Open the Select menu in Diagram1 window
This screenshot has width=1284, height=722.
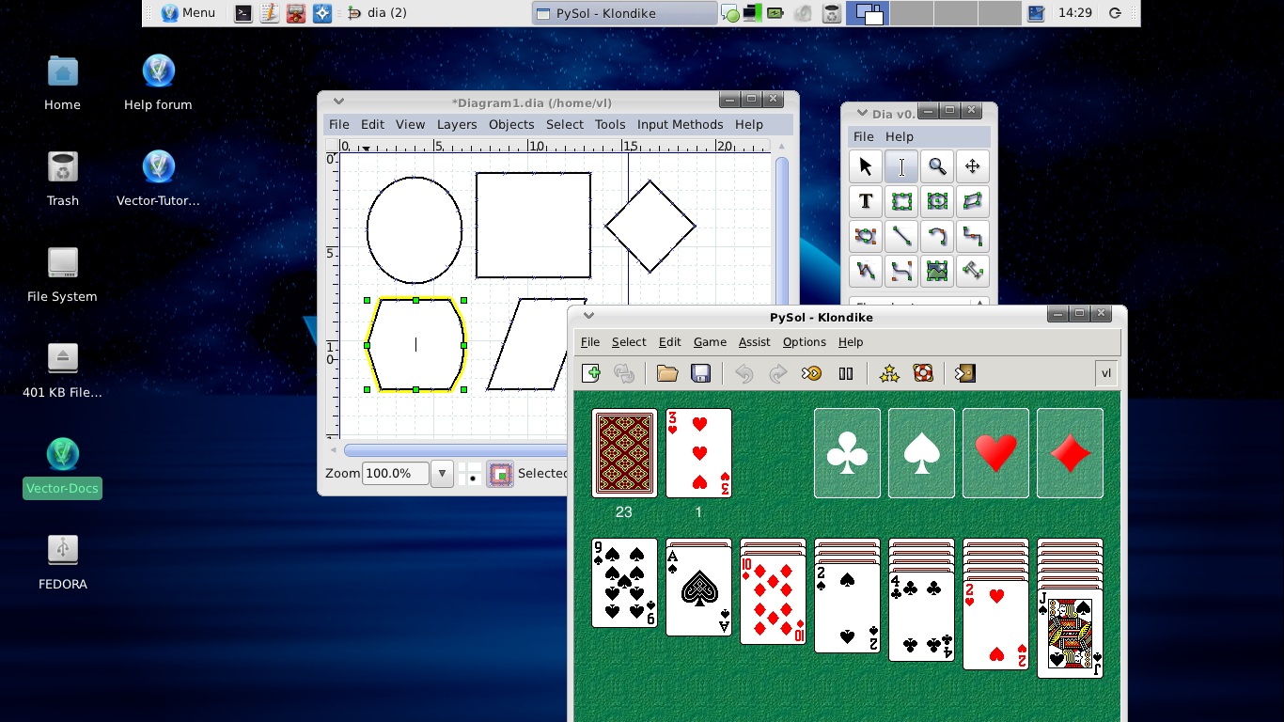[x=565, y=124]
